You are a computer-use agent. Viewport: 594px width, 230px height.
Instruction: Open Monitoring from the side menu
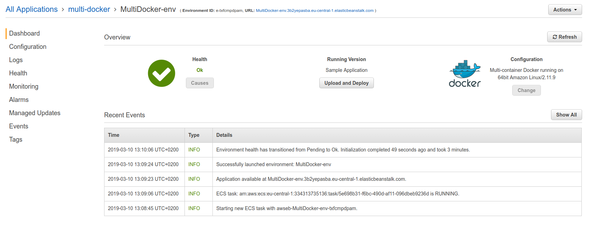(24, 87)
